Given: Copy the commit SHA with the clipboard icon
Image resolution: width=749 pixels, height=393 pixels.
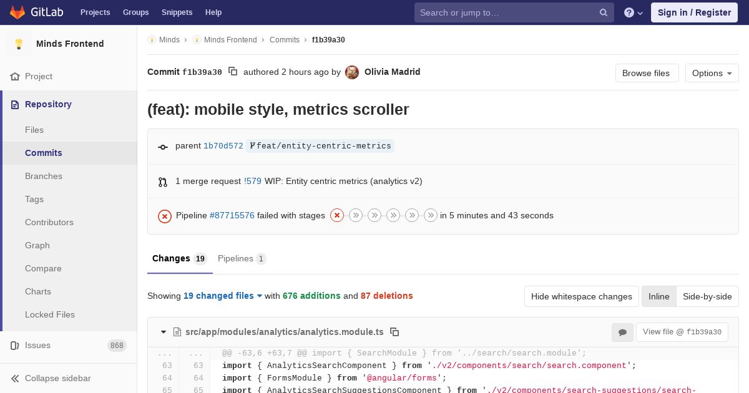Looking at the screenshot, I should point(233,72).
